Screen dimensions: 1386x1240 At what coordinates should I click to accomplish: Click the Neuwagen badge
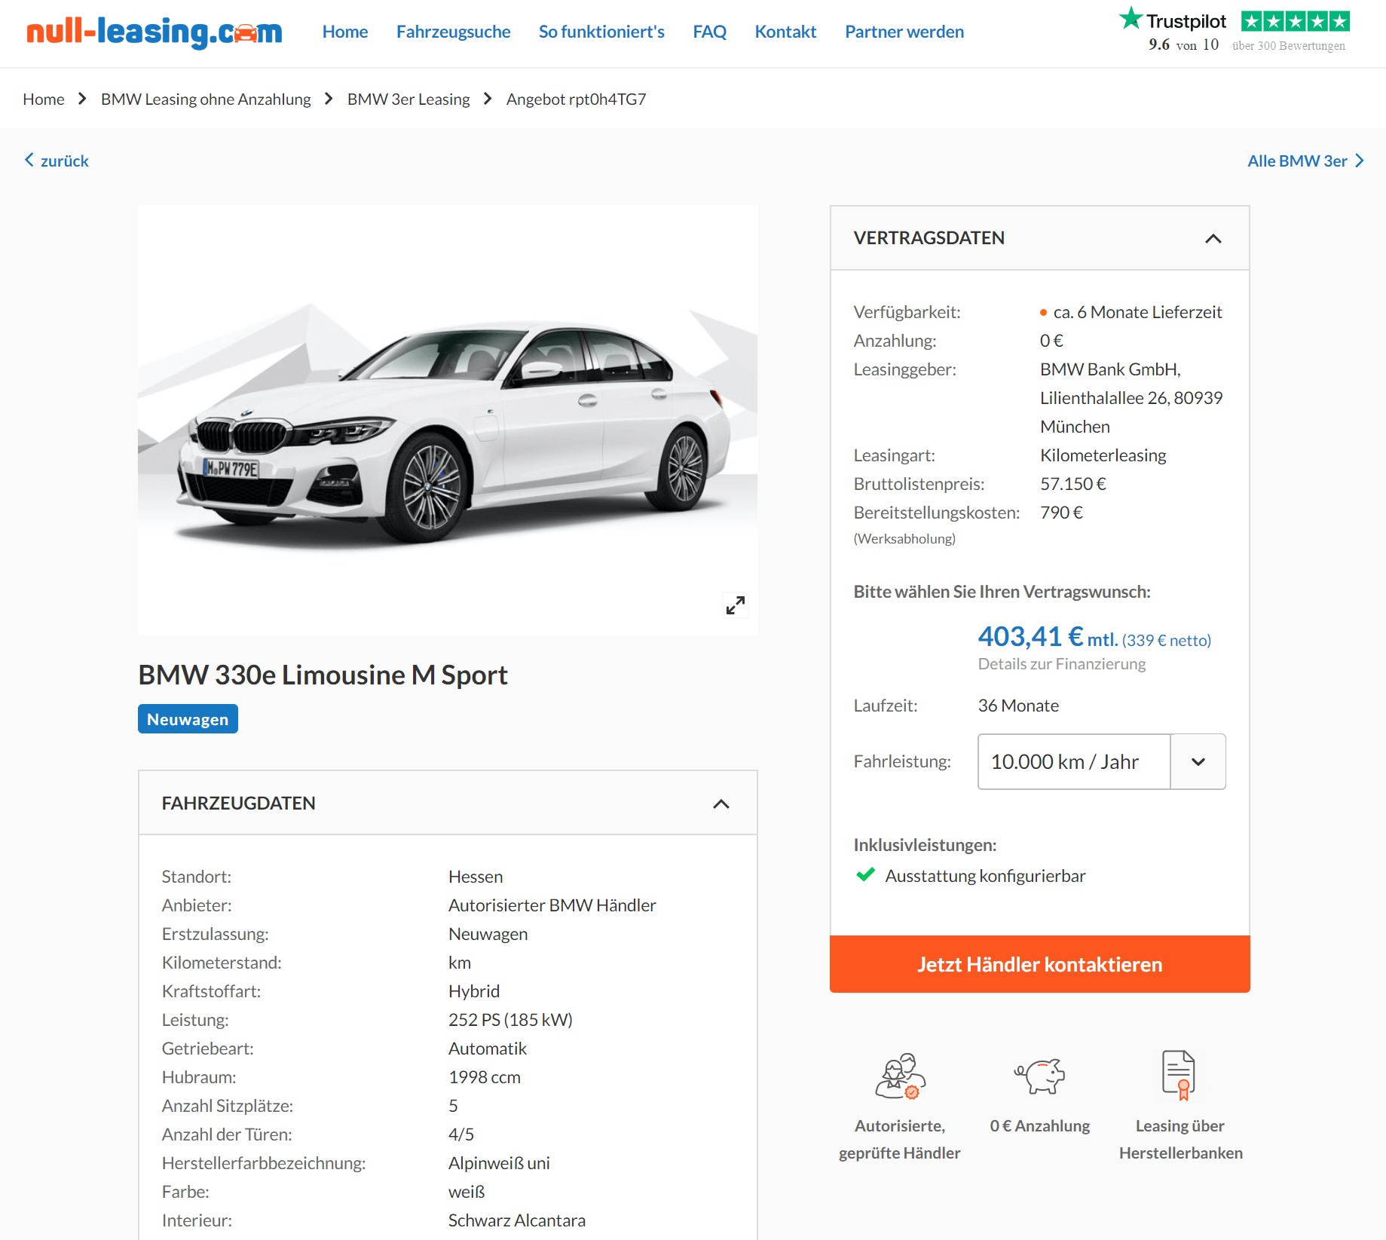point(188,719)
